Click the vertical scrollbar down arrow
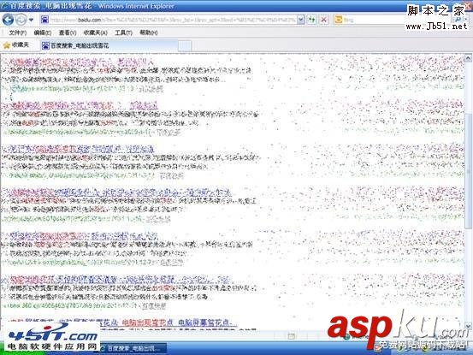Screen dimensions: 473x355 468,326
